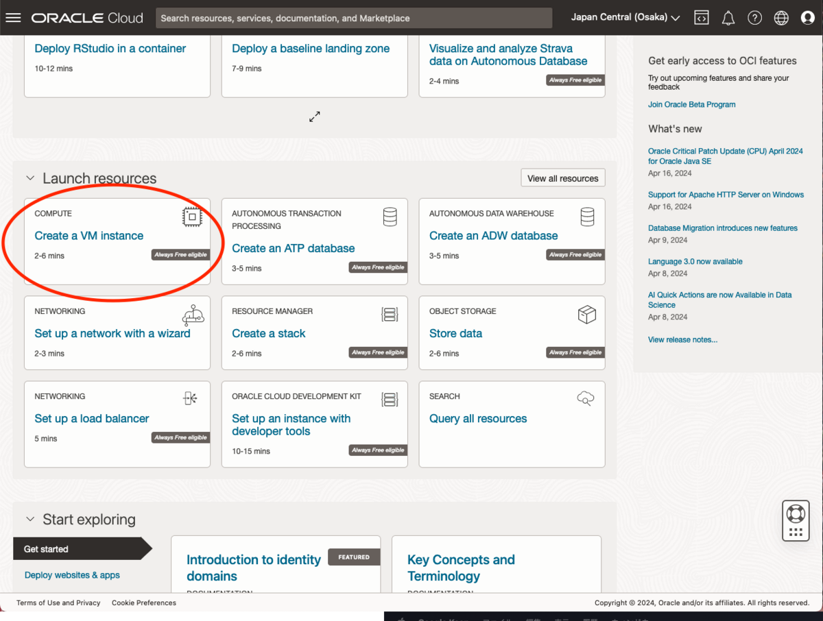Click Create a stack link
Image resolution: width=823 pixels, height=621 pixels.
[x=269, y=333]
